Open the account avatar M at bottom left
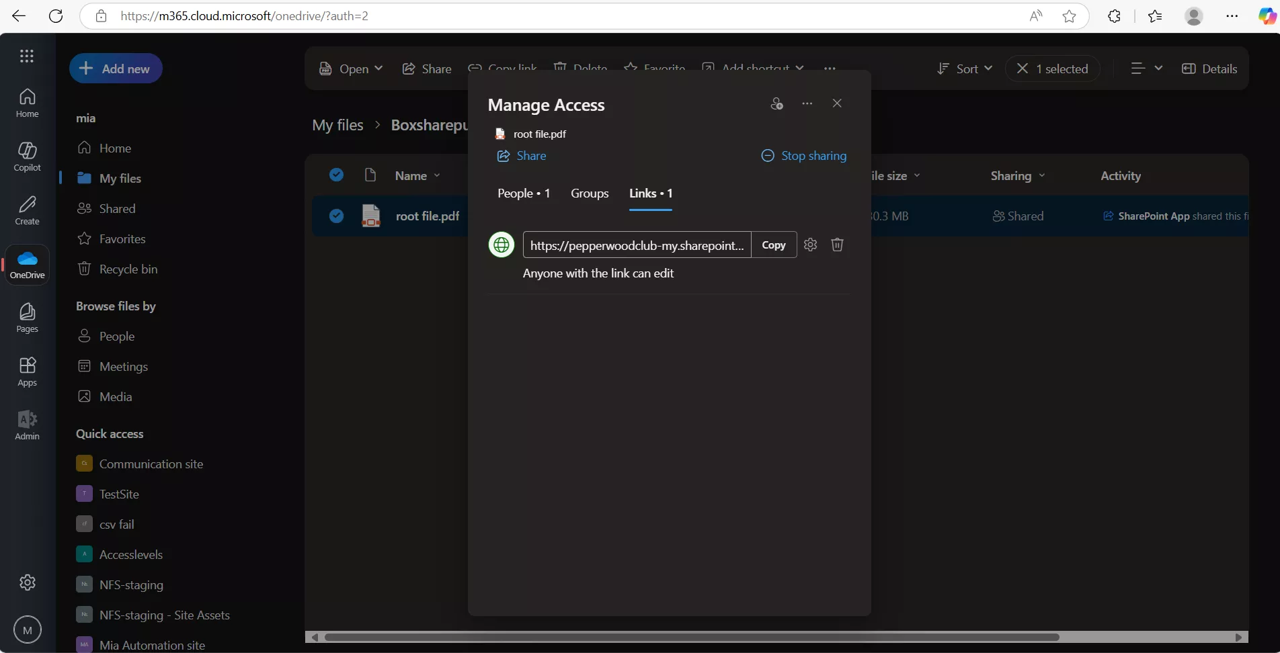 pos(28,630)
